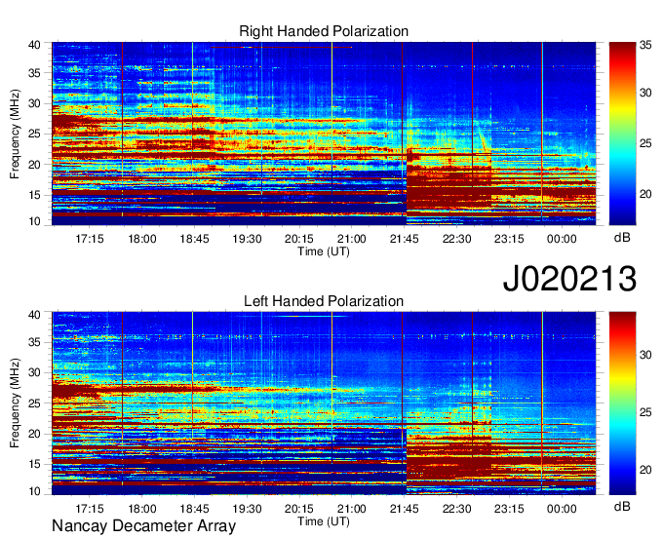Click the 15 MHz tick on the Right Handed frequency axis
Viewport: 663px width, 538px height.
click(x=34, y=195)
